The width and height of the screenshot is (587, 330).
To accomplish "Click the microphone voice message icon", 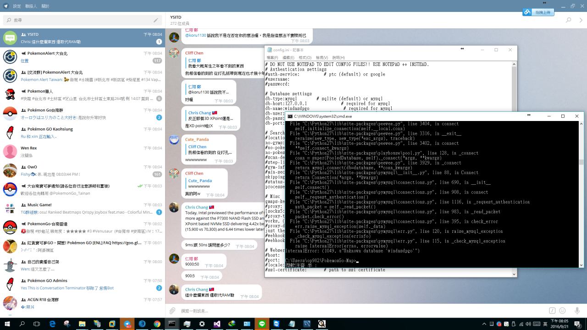I will pyautogui.click(x=577, y=311).
